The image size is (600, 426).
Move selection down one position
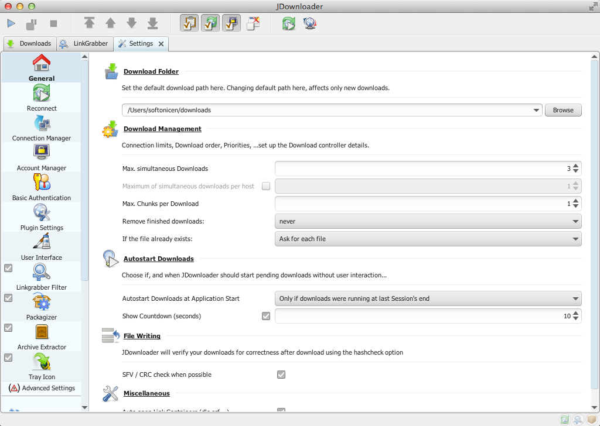[x=131, y=23]
